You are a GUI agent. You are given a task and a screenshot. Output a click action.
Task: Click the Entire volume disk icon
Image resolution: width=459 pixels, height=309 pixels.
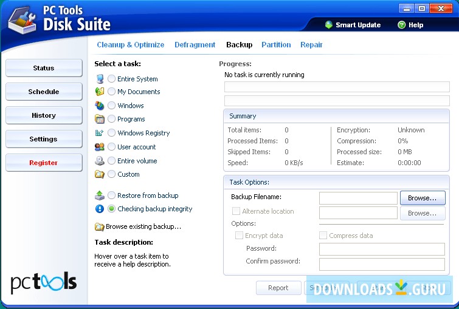[x=100, y=161]
